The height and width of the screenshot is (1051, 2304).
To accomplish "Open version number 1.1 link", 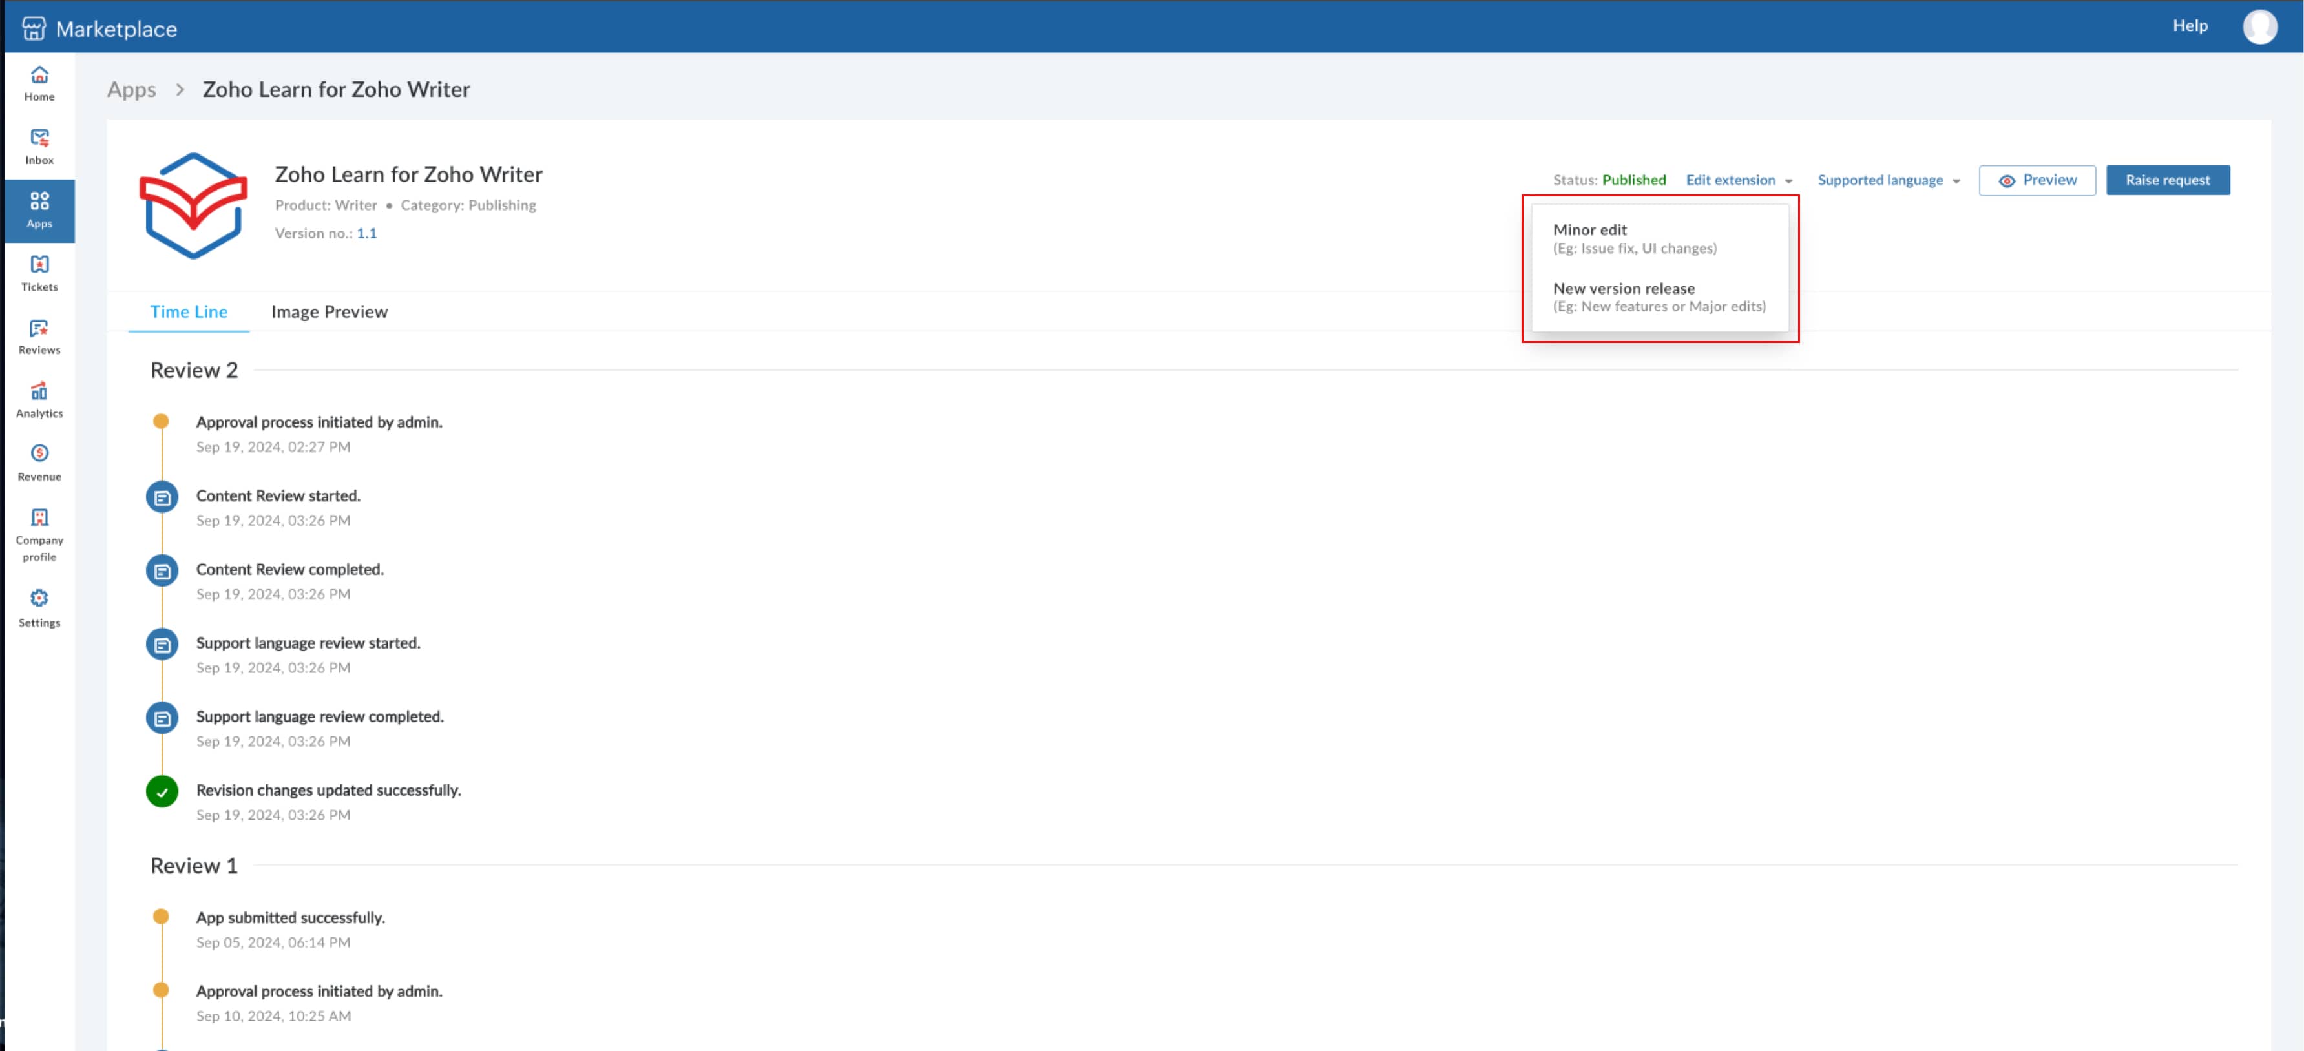I will (x=367, y=233).
